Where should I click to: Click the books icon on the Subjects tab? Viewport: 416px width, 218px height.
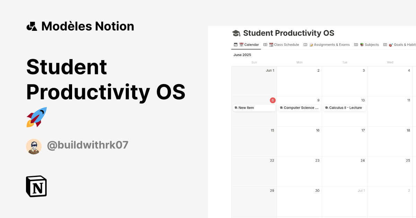click(x=361, y=44)
